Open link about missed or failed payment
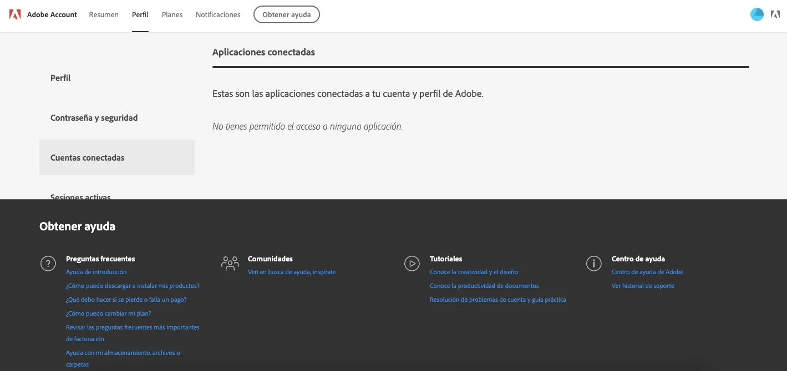The width and height of the screenshot is (787, 371). pos(126,300)
